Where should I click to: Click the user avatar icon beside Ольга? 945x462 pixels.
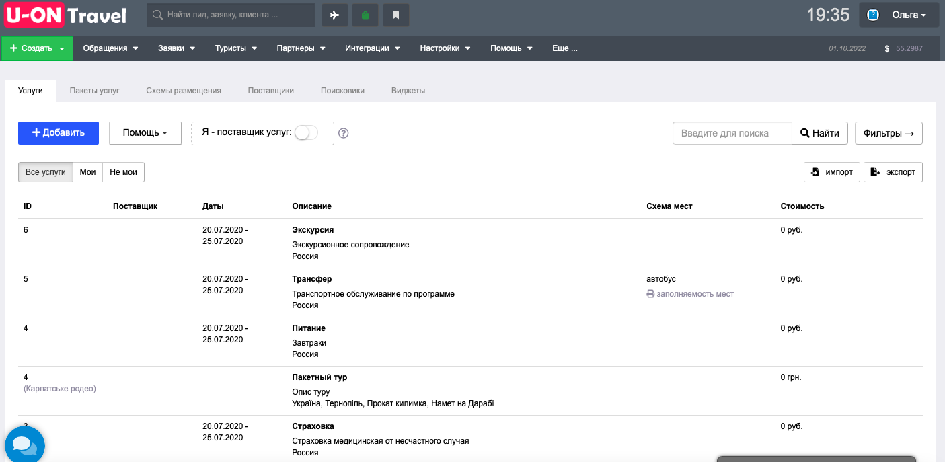tap(874, 15)
